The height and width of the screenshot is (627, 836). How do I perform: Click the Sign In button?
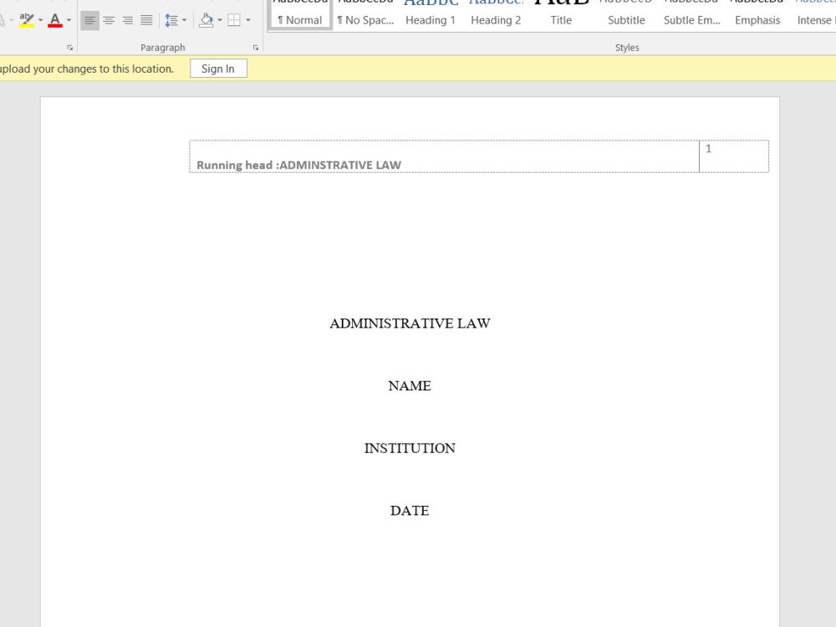tap(218, 68)
